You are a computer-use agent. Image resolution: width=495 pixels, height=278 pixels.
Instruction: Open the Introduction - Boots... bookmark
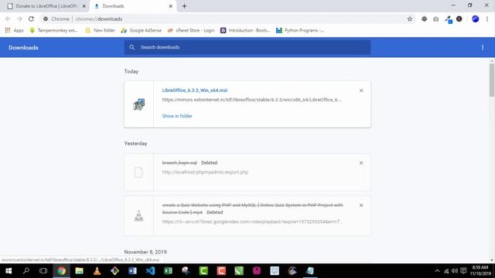[x=245, y=30]
